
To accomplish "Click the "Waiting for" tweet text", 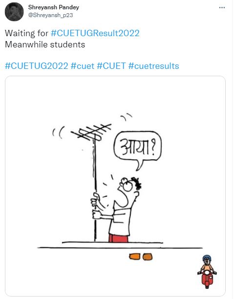I will tap(26, 33).
